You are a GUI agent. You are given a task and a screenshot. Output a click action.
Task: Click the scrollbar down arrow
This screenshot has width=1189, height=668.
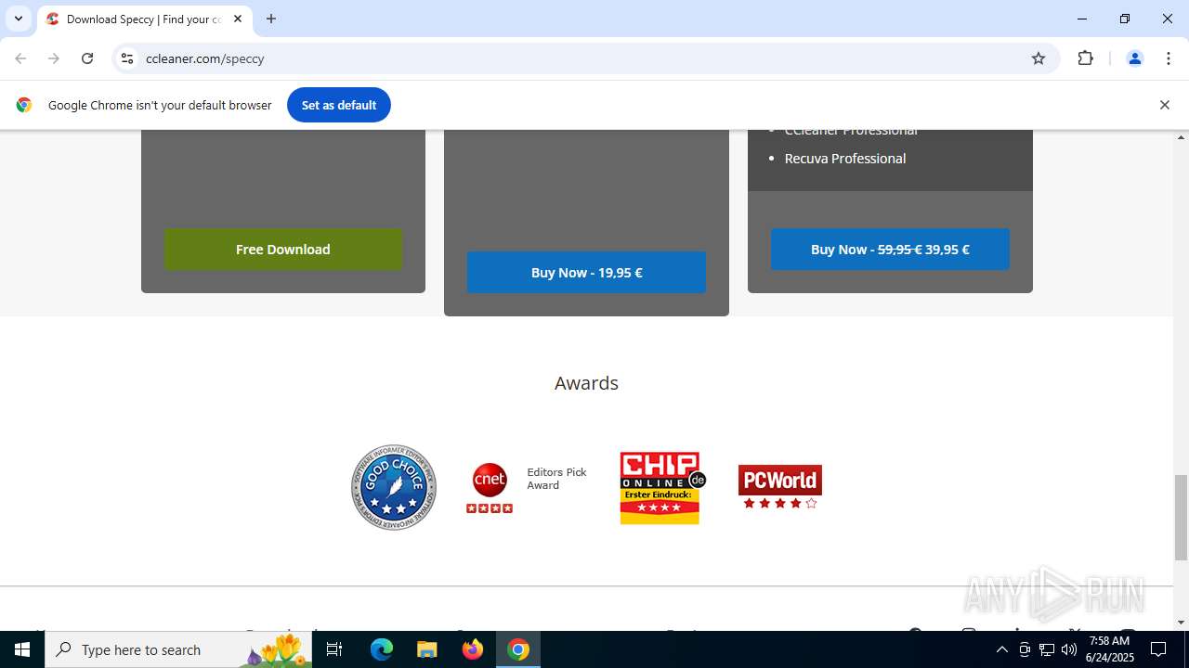tap(1181, 623)
